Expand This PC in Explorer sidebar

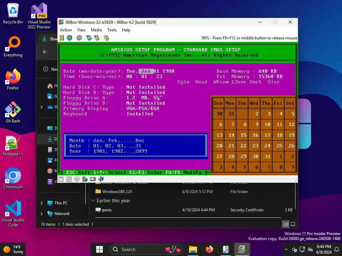point(41,203)
